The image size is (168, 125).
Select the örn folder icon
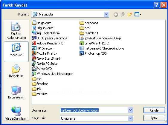82,28
